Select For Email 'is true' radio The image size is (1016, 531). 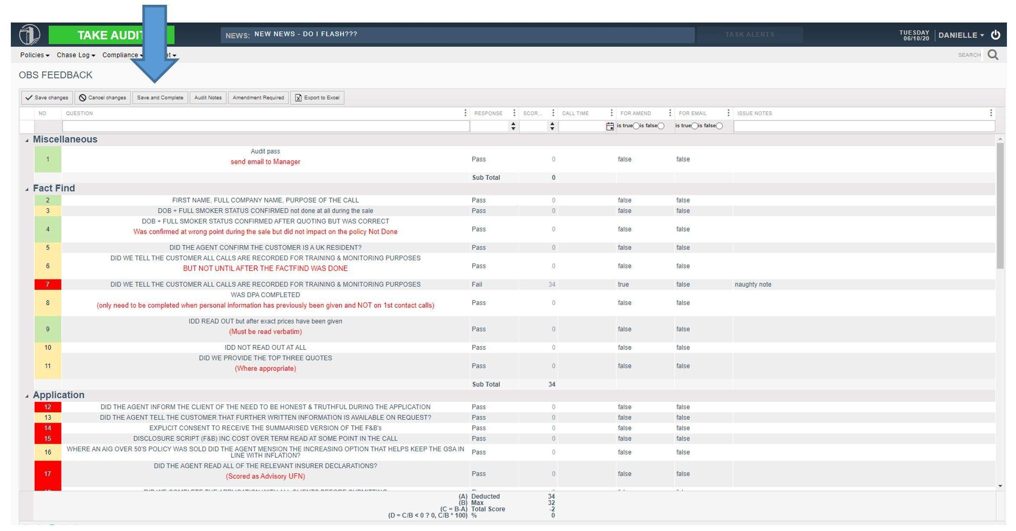click(x=694, y=126)
